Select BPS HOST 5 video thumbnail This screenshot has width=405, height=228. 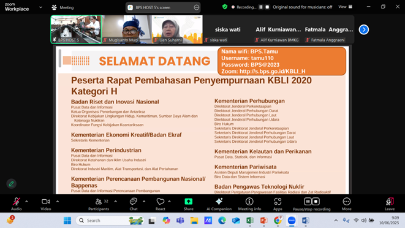pos(76,29)
